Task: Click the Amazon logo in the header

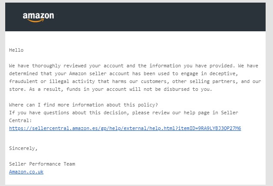Action: pos(38,17)
